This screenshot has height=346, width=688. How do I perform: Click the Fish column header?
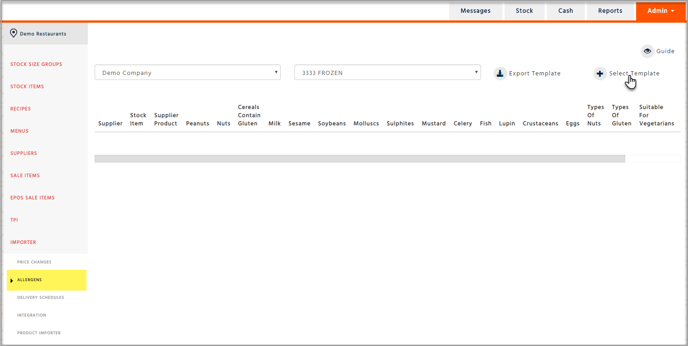coord(486,124)
